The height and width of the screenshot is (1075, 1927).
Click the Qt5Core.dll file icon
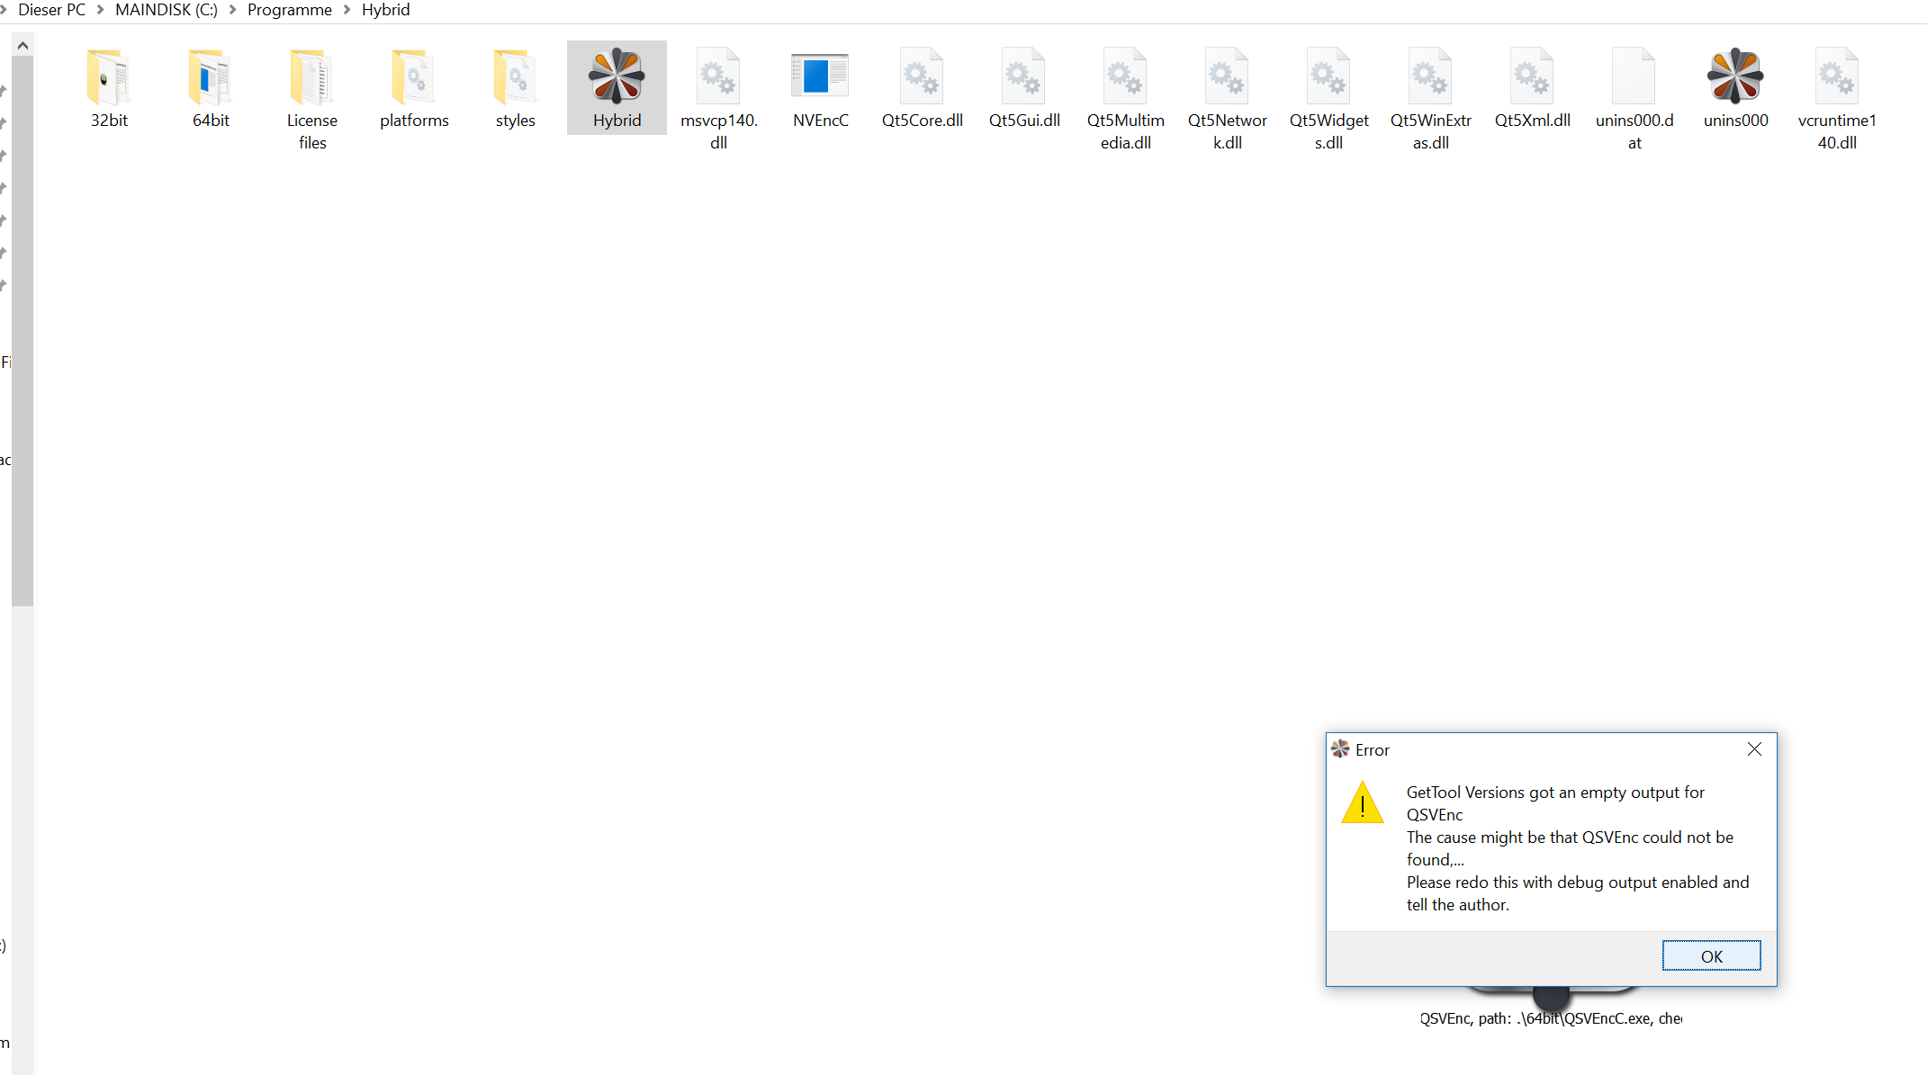[x=922, y=77]
